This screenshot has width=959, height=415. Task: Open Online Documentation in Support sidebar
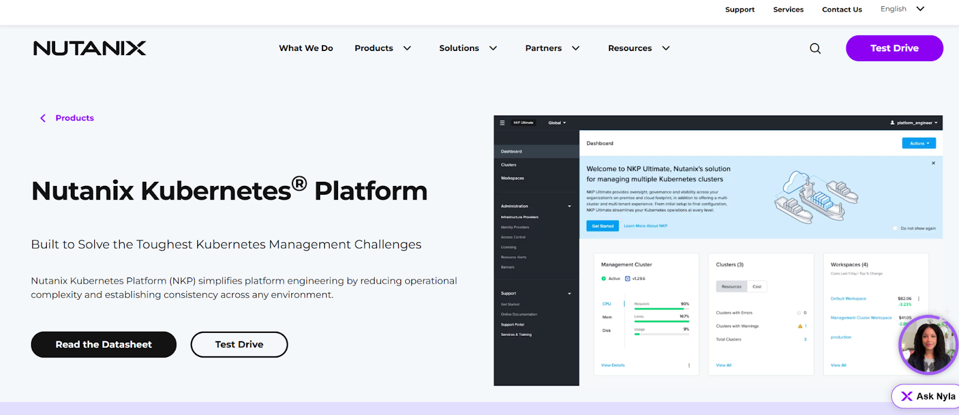519,314
